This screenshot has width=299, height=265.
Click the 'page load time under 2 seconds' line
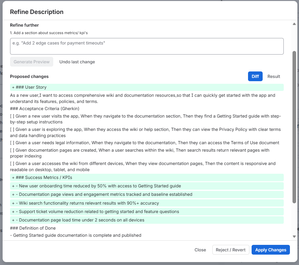click(x=147, y=220)
